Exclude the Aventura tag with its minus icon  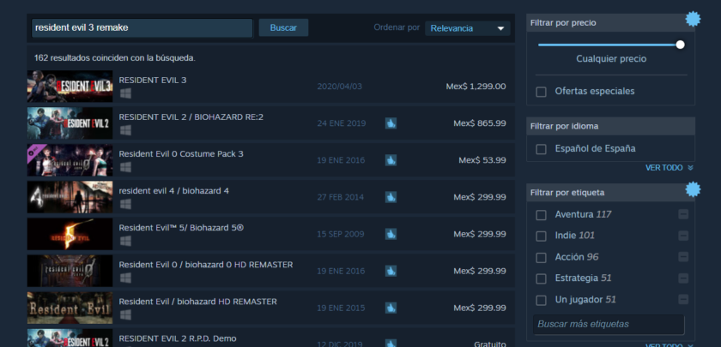pyautogui.click(x=683, y=214)
